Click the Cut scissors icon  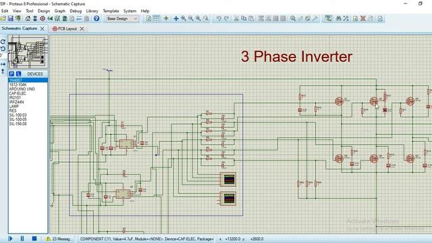tap(236, 18)
